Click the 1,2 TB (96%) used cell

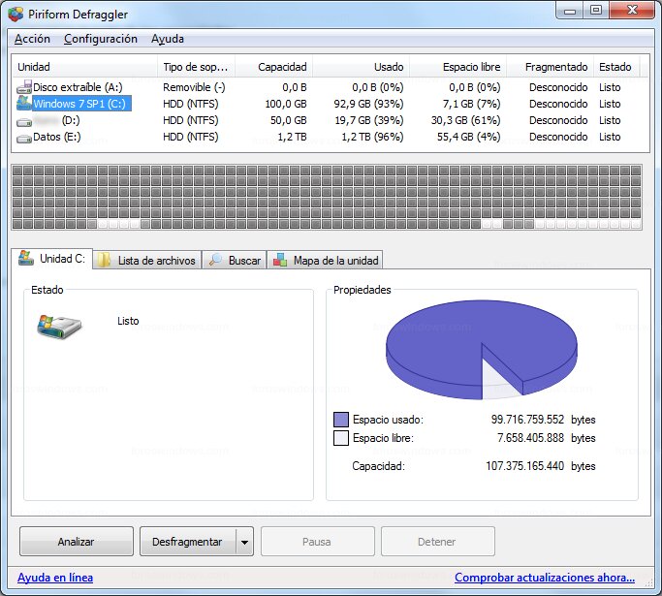(372, 137)
